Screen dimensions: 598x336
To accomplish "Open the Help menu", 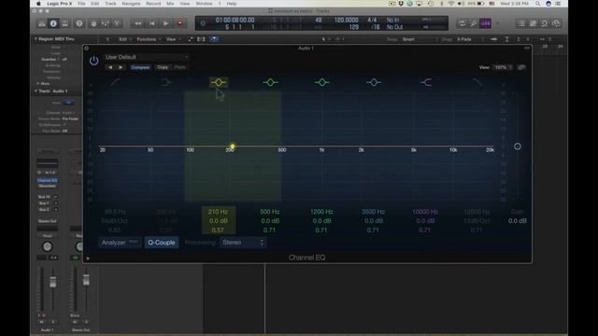I will tap(232, 4).
